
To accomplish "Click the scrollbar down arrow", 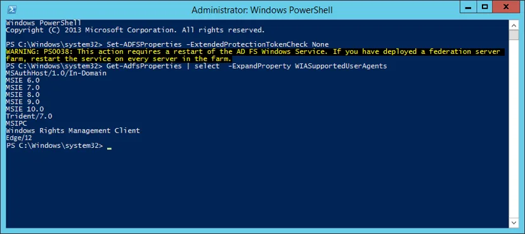I will click(x=514, y=223).
